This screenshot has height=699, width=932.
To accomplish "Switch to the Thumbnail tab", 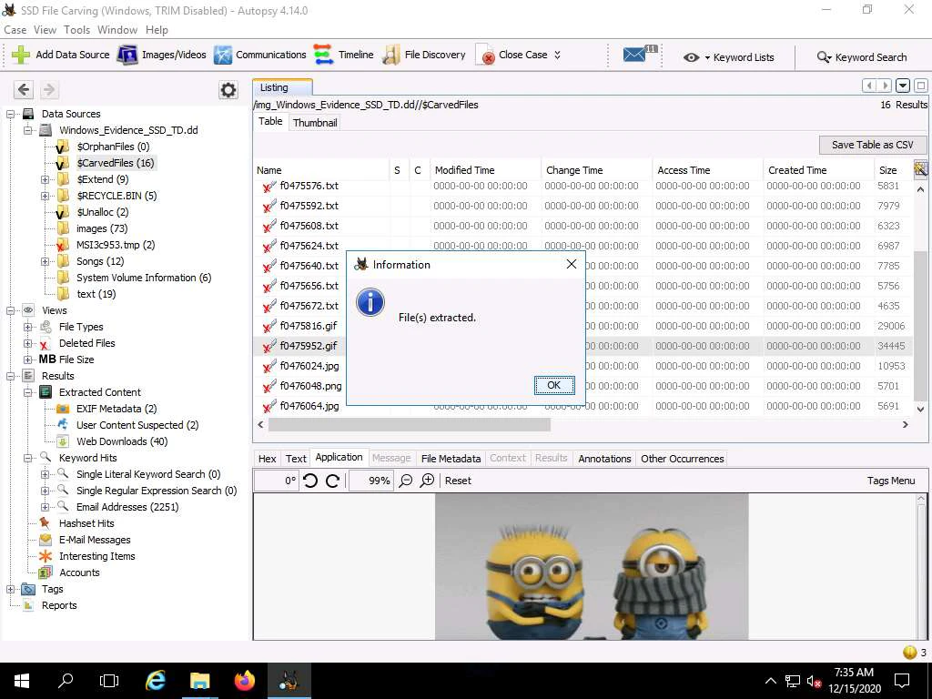I will coord(314,123).
